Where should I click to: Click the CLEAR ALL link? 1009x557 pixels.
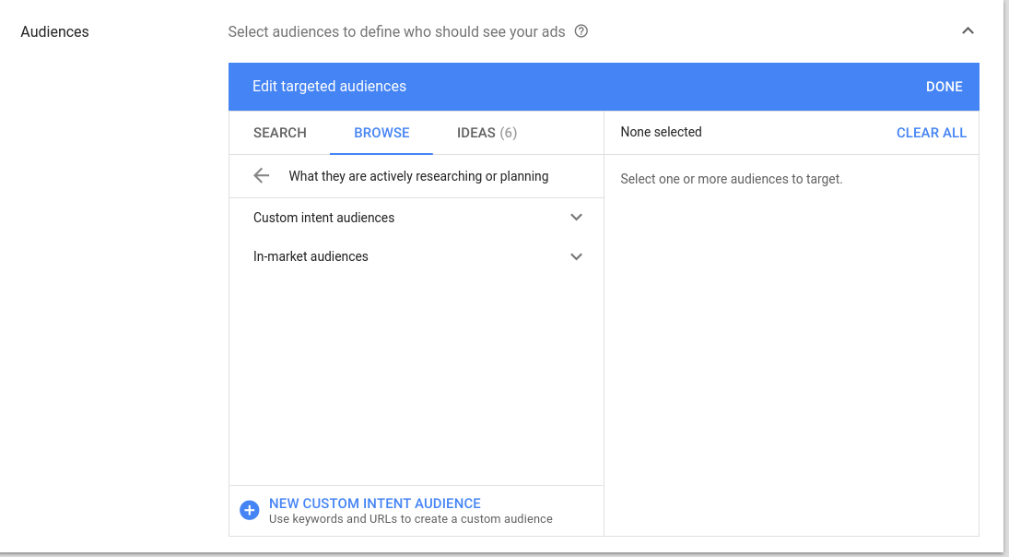coord(931,133)
